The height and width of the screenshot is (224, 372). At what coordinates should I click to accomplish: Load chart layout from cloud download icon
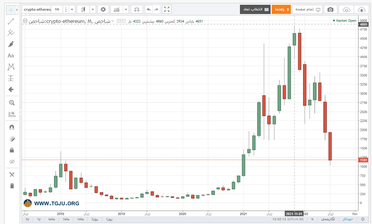(346, 9)
